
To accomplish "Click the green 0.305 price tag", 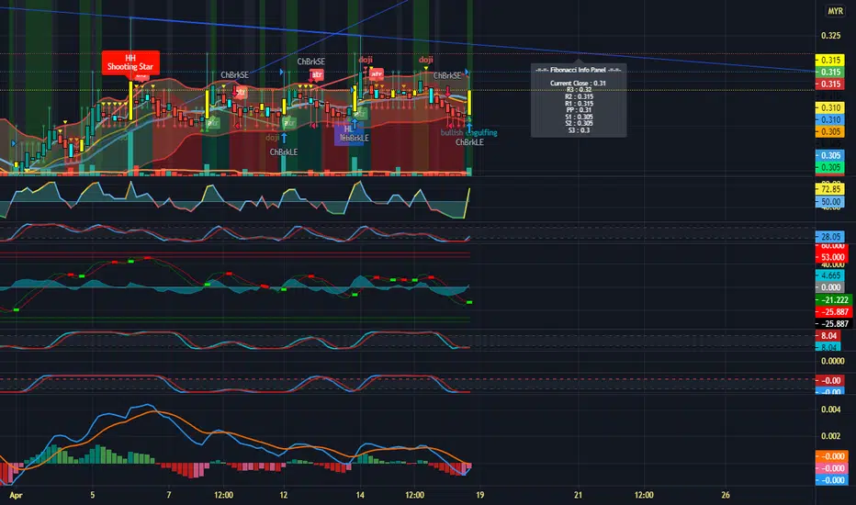I will point(829,168).
